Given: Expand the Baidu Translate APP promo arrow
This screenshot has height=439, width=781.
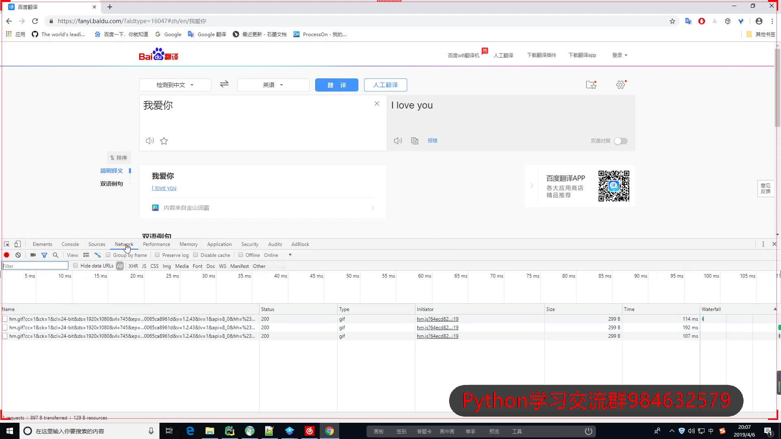Looking at the screenshot, I should [532, 186].
